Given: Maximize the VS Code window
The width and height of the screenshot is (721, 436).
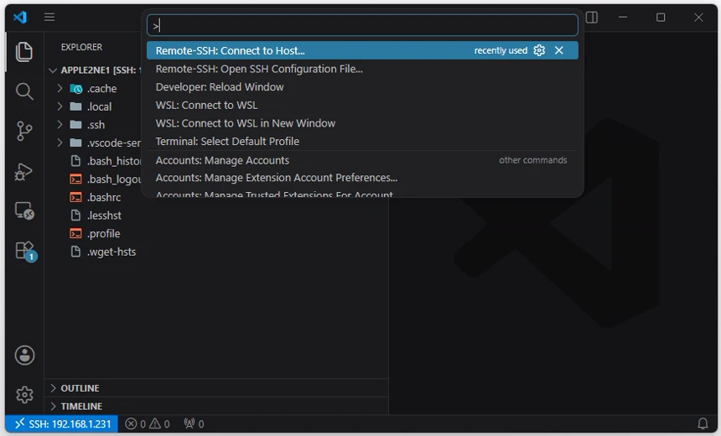Looking at the screenshot, I should pos(661,18).
